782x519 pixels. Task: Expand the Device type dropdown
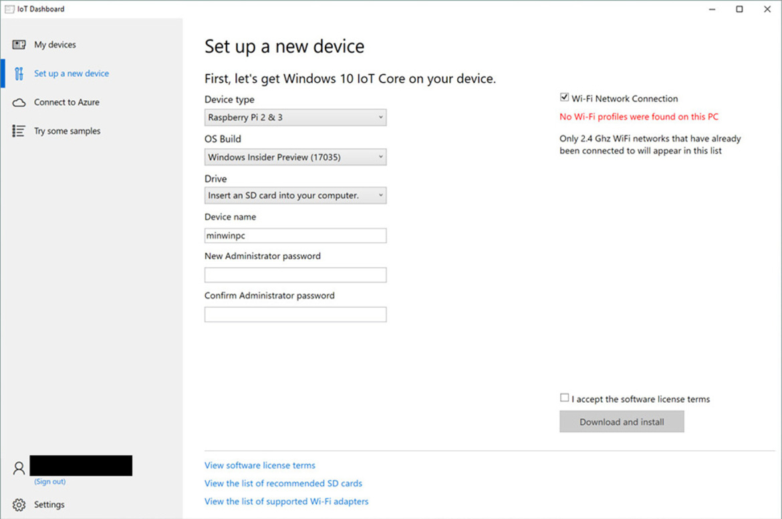tap(295, 118)
